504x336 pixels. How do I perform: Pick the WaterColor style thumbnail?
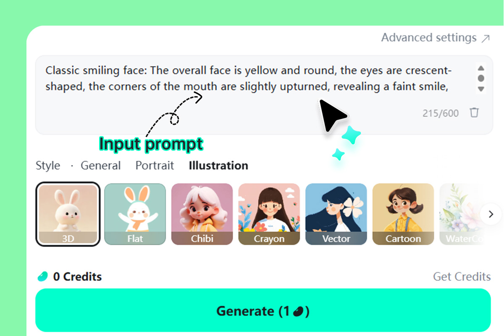tap(460, 214)
